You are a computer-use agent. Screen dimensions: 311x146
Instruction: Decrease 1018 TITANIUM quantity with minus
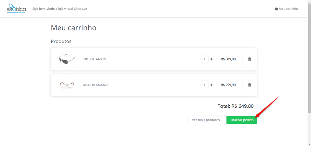click(x=197, y=59)
